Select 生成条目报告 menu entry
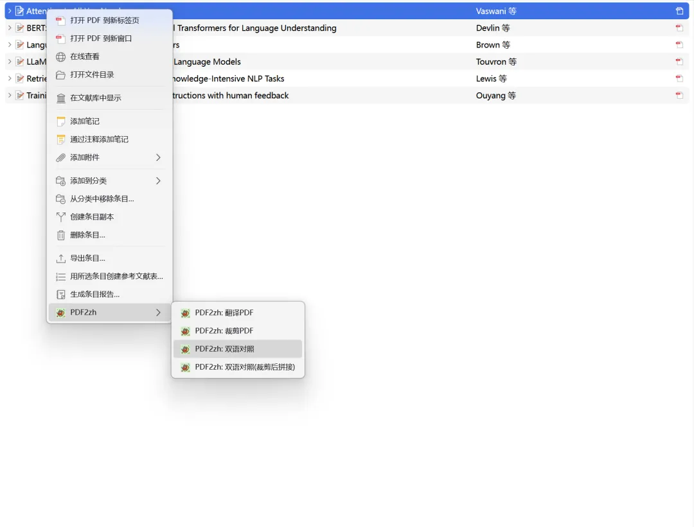 [109, 295]
